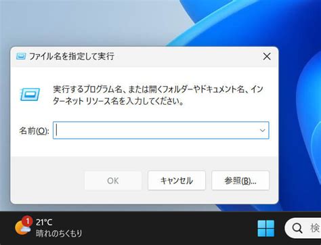Click the 名前(O): label
The height and width of the screenshot is (245, 321).
click(x=34, y=131)
